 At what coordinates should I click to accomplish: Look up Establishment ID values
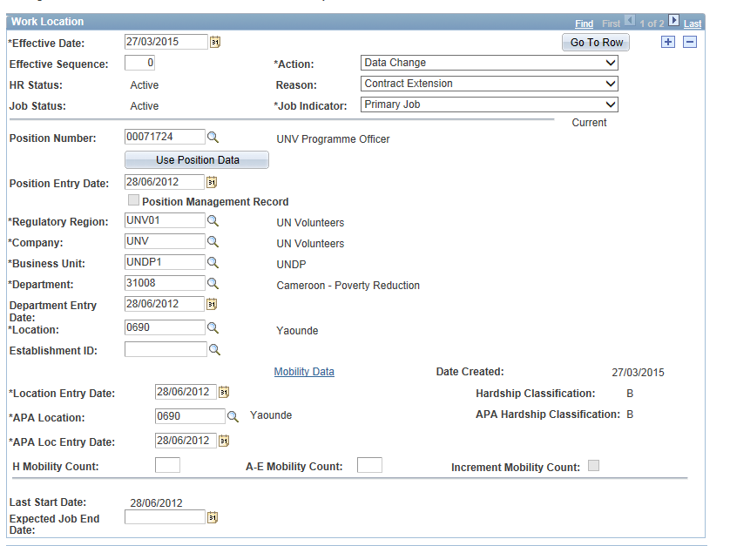click(214, 349)
